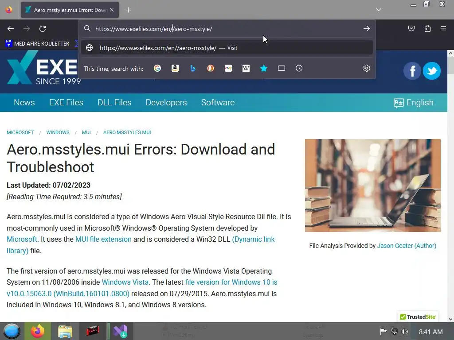The height and width of the screenshot is (340, 454).
Task: Click Firefox in the taskbar
Action: coord(38,331)
